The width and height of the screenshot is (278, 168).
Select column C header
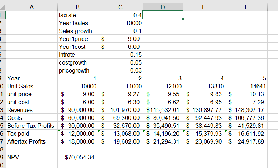pos(121,7)
